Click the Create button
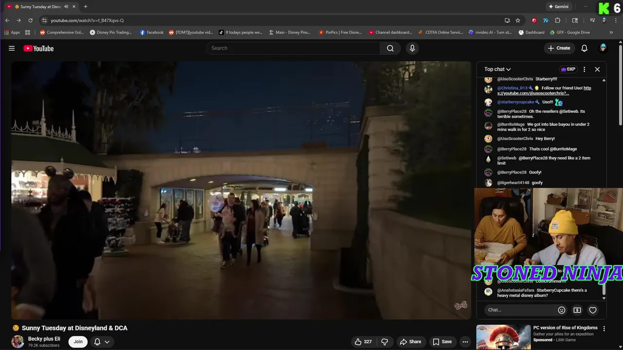Viewport: 623px width, 350px height. [x=559, y=48]
